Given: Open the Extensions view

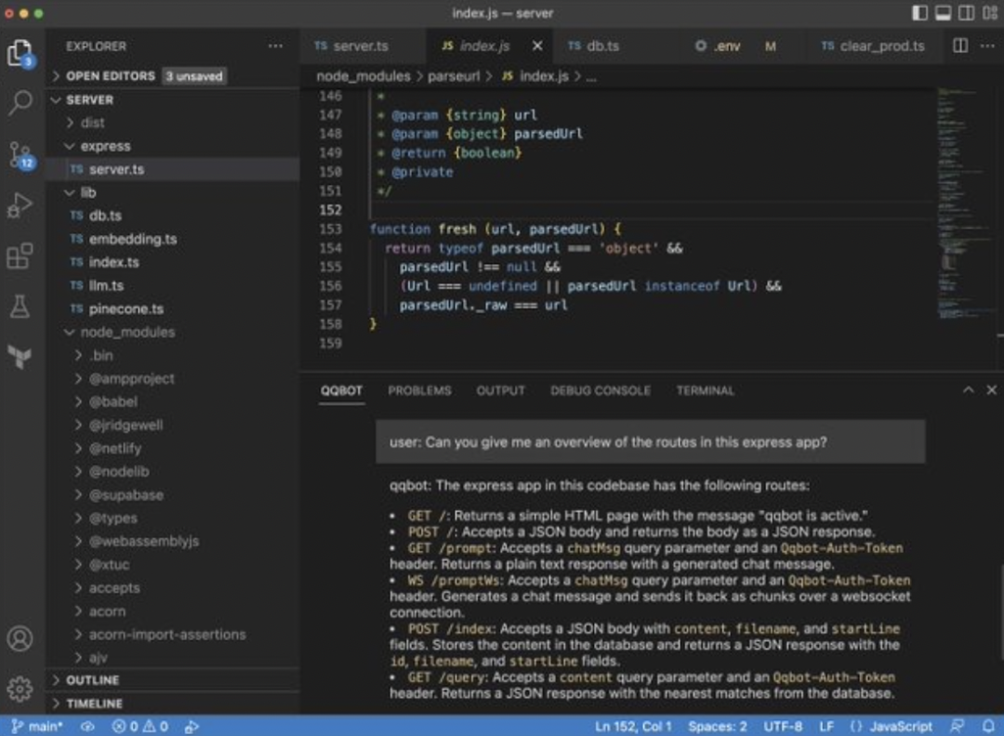Looking at the screenshot, I should pos(20,256).
